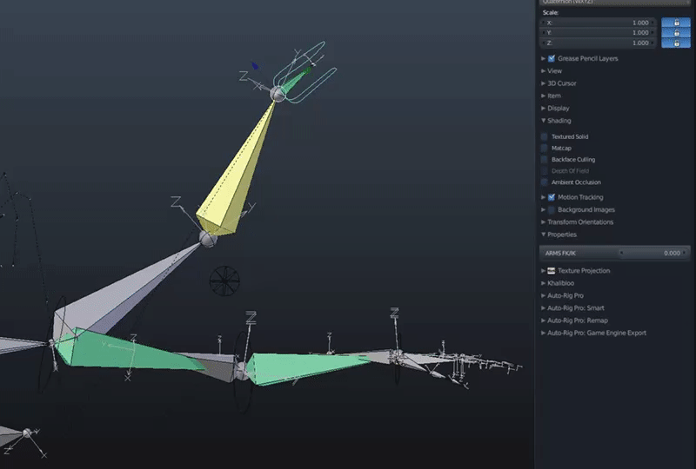Lock the Y scale value
Screen dimensions: 696x469
(x=676, y=32)
